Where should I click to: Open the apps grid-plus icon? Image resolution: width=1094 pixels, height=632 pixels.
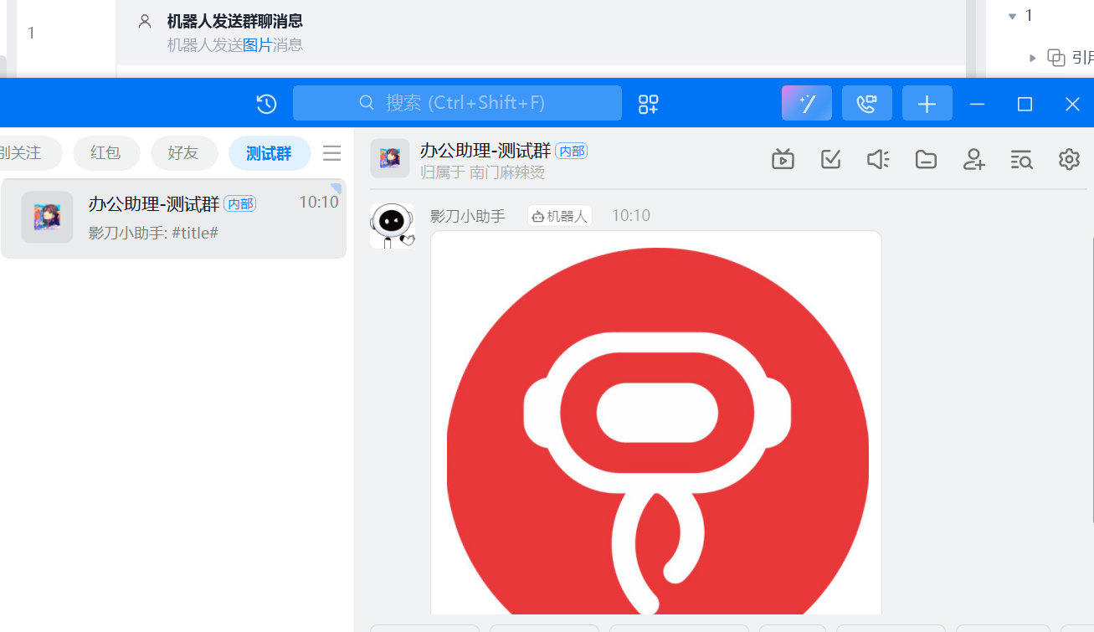[x=648, y=104]
